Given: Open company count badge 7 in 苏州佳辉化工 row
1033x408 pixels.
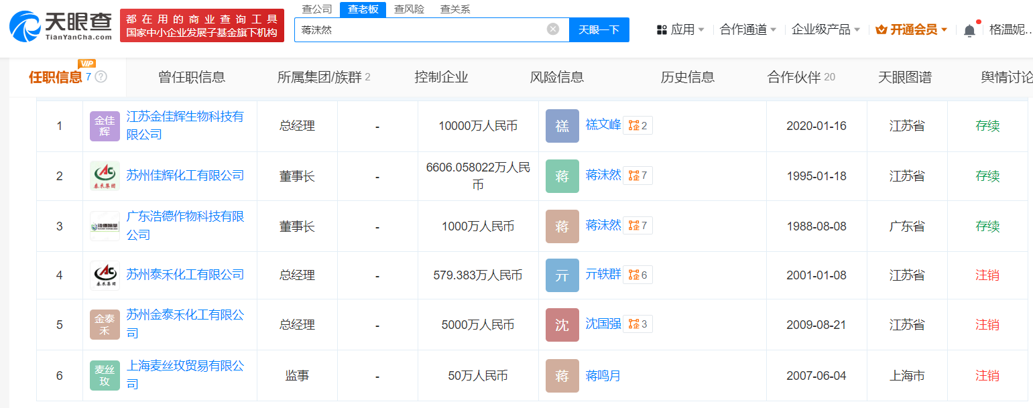Looking at the screenshot, I should 637,175.
